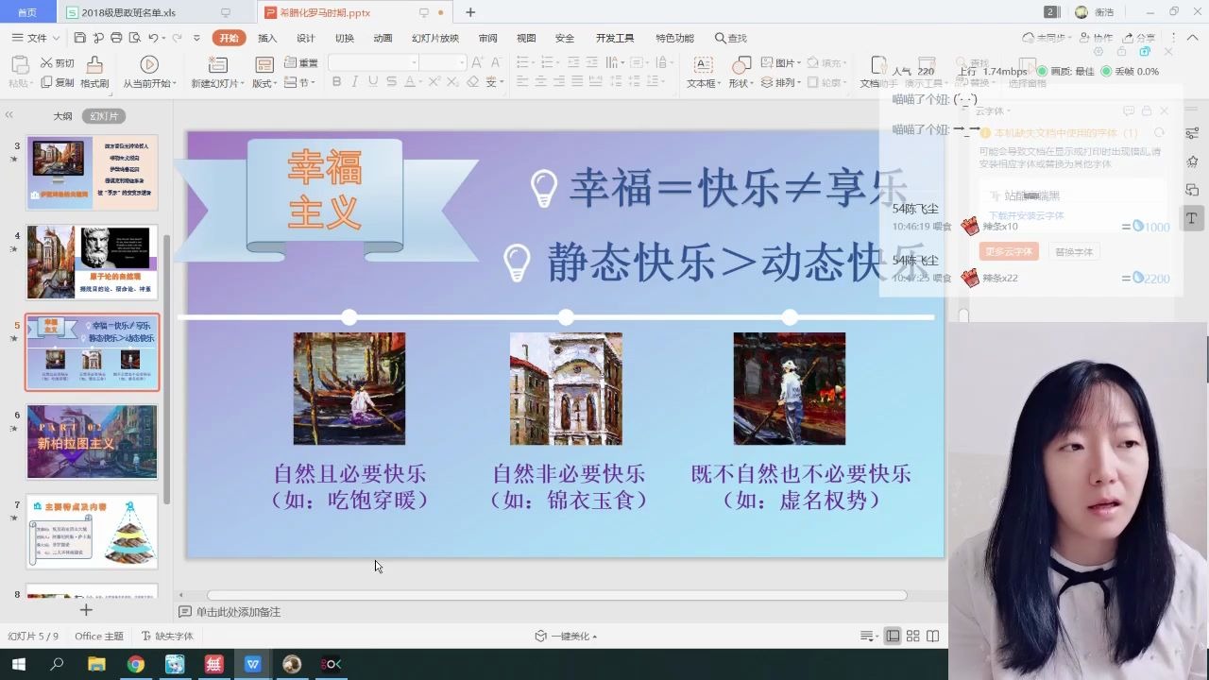
Task: Open the One-click Beautify (一键美化) tool
Action: point(565,637)
